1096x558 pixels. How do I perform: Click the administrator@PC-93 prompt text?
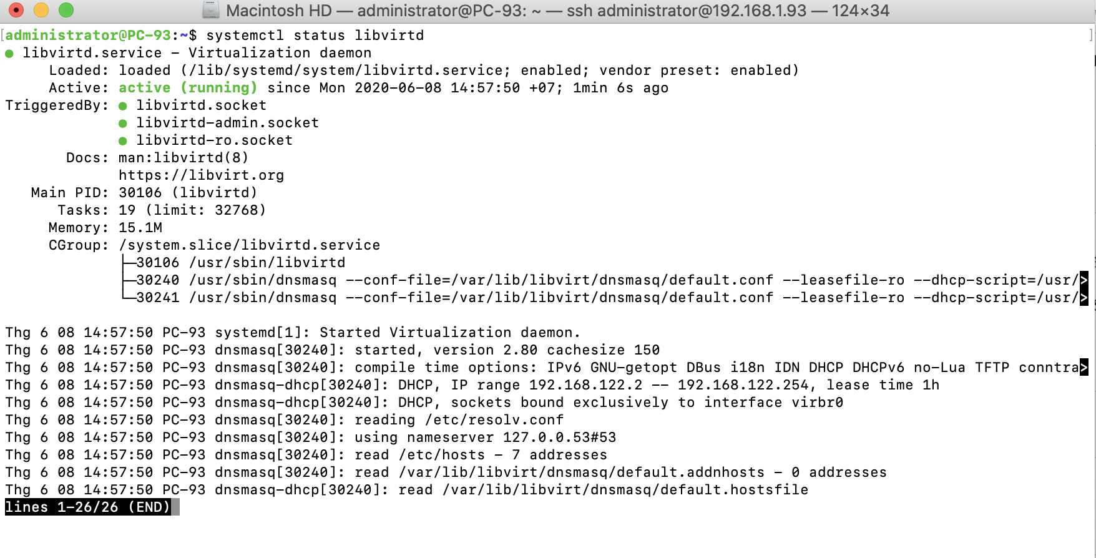[x=88, y=36]
